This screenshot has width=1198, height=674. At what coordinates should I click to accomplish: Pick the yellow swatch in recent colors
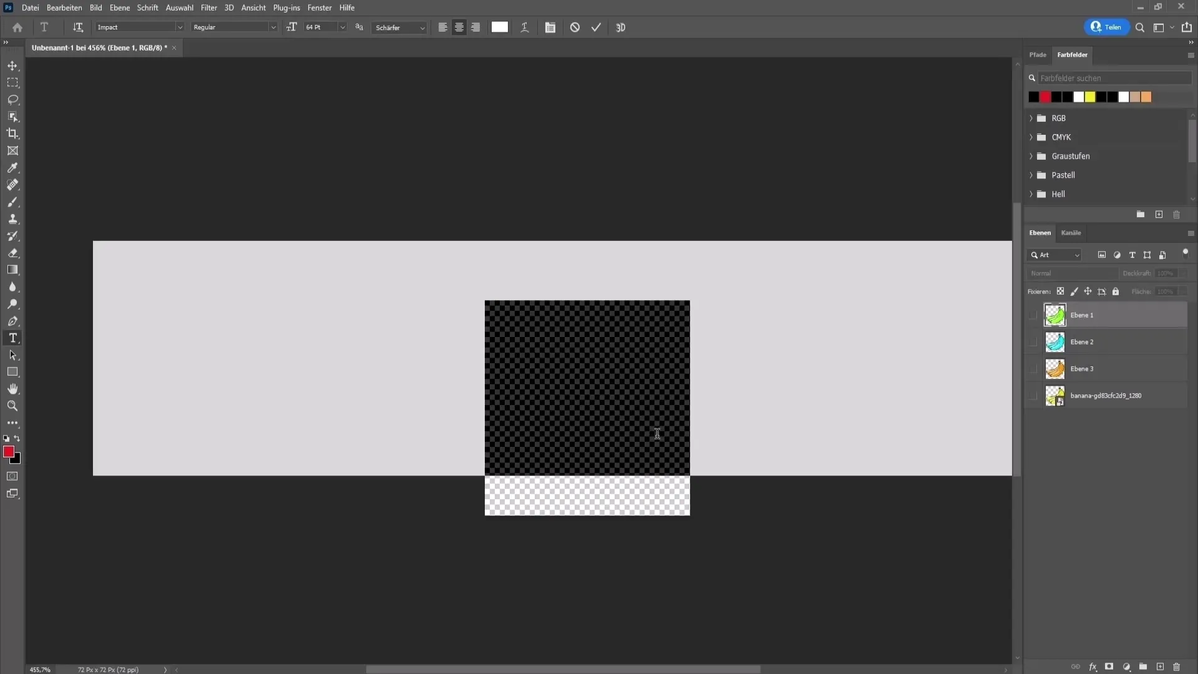[1090, 97]
